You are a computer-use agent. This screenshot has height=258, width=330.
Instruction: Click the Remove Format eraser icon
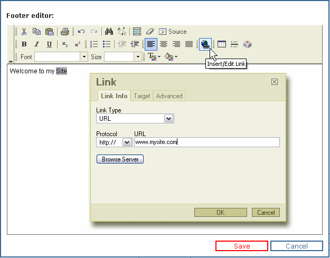[150, 32]
